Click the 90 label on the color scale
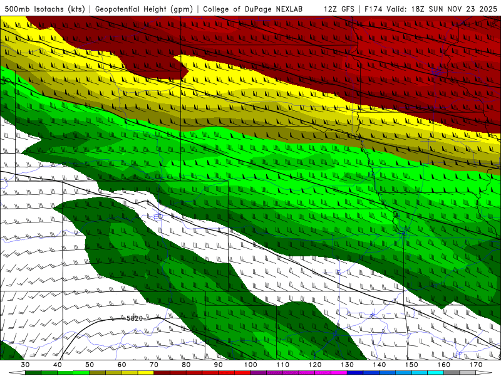This screenshot has width=501, height=376. click(x=218, y=365)
